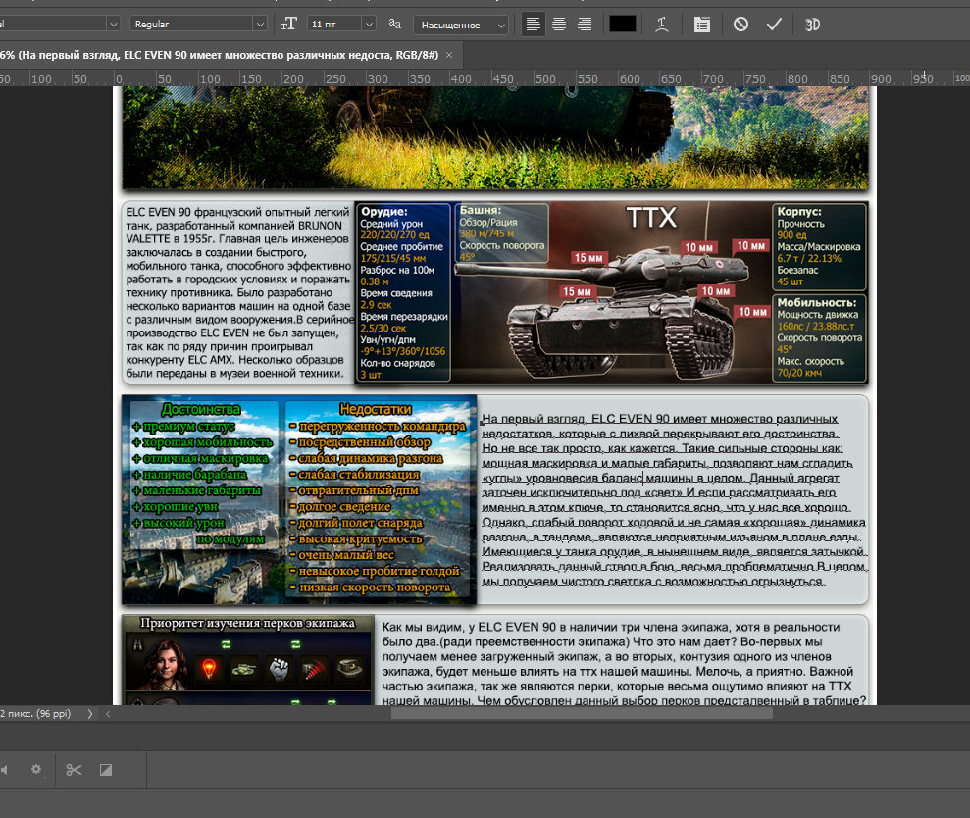Image resolution: width=970 pixels, height=818 pixels.
Task: Expand the font family dropdown arrow
Action: pyautogui.click(x=113, y=25)
